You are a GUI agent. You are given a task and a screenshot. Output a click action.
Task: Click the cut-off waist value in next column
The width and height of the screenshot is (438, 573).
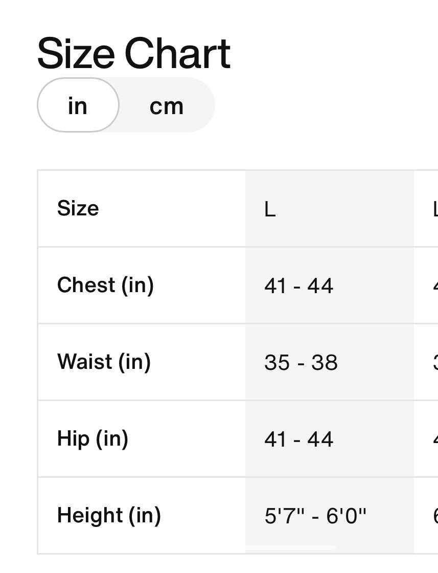point(435,362)
